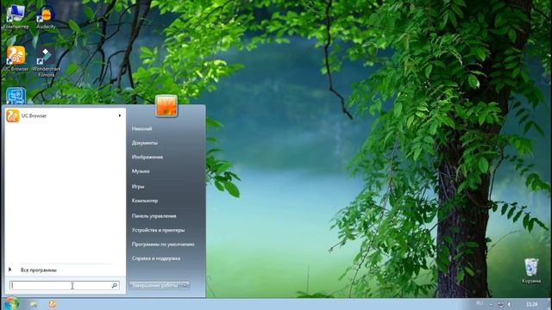Open the volume speaker tray icon
The image size is (552, 310).
[x=510, y=304]
